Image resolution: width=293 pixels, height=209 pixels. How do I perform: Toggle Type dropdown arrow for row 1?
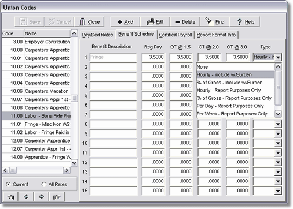278,57
